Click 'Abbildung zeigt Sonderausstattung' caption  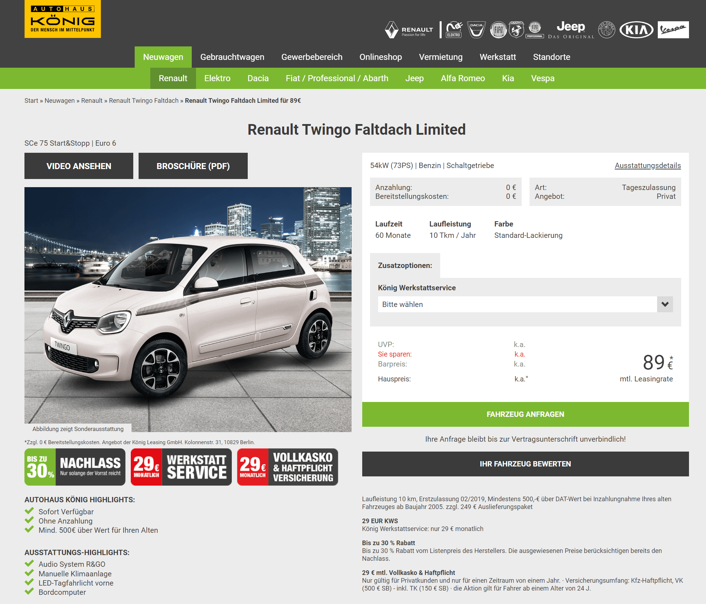[x=78, y=429]
